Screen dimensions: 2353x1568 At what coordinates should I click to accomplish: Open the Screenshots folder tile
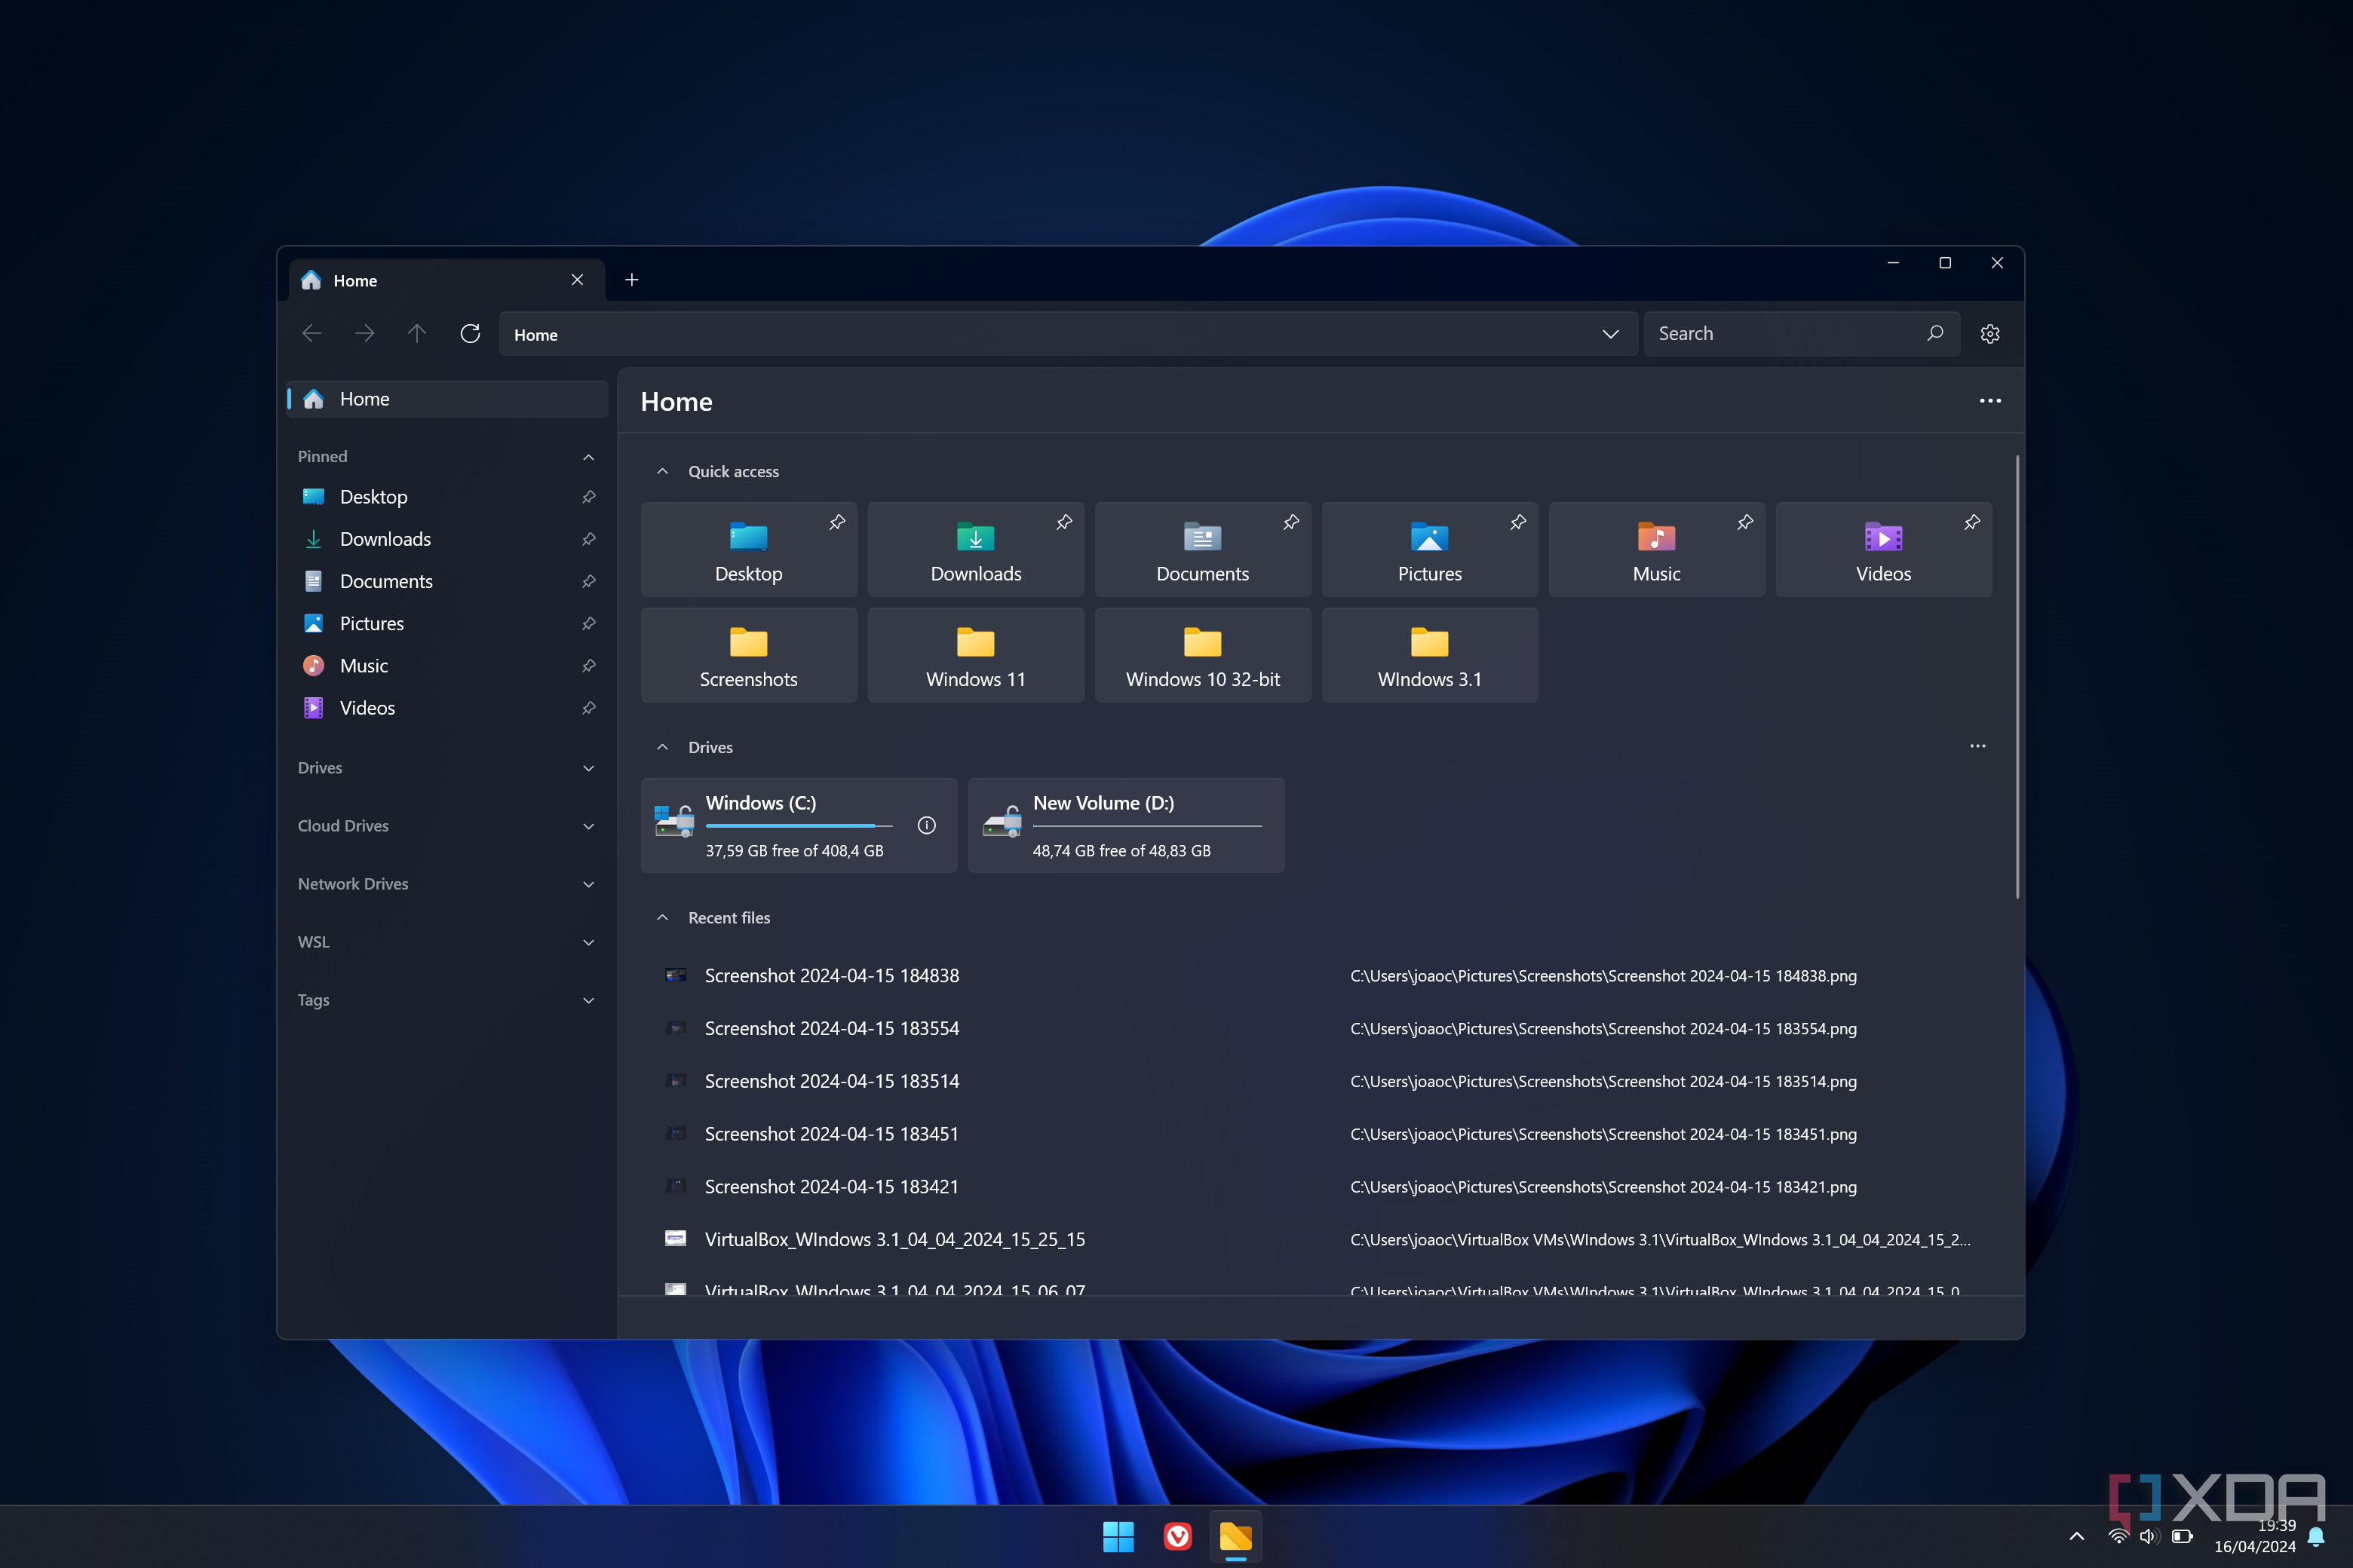(748, 655)
